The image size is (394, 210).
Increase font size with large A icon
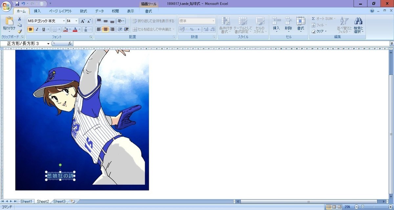click(x=82, y=21)
